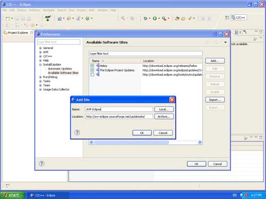Click the Eclipse Project Updates site icon
This screenshot has width=266, height=199.
tap(97, 70)
